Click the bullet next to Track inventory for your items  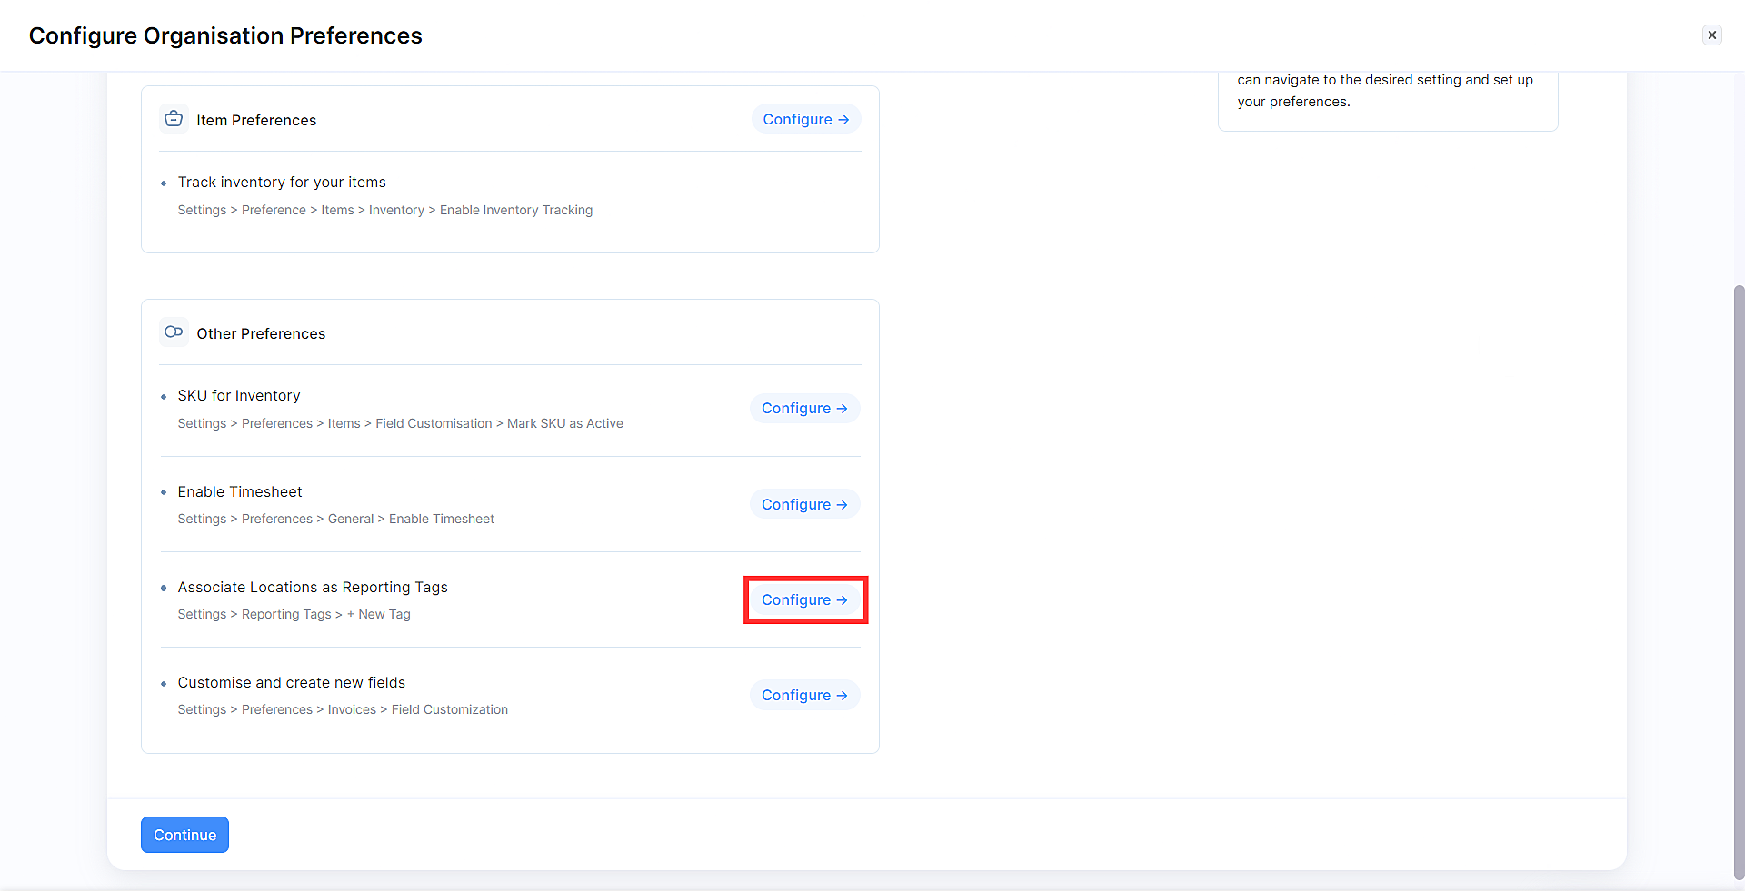[164, 183]
